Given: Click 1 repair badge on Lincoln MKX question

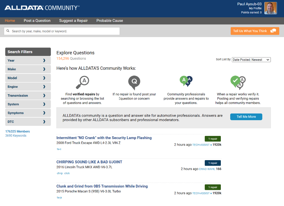Looking at the screenshot, I should point(213,163).
